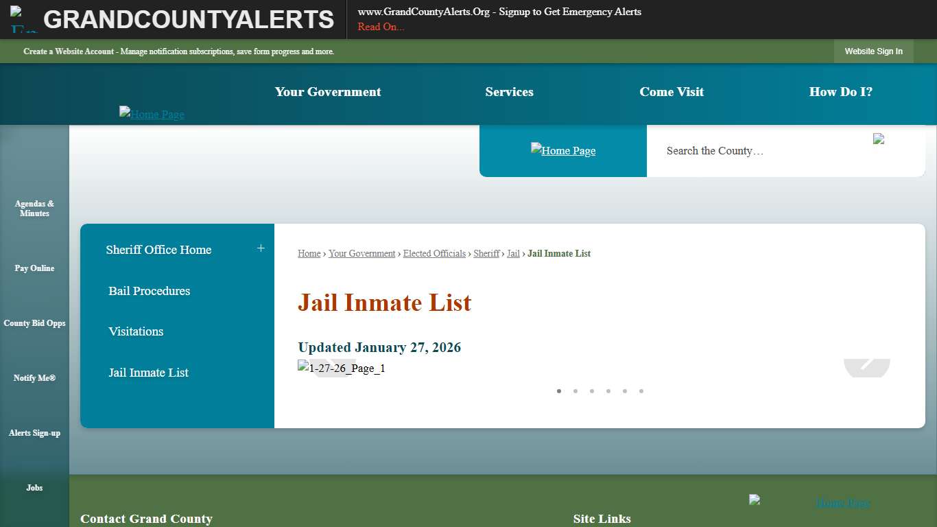The height and width of the screenshot is (527, 937).
Task: Open the 1-27-26_Page_1 inmate list image
Action: point(341,368)
